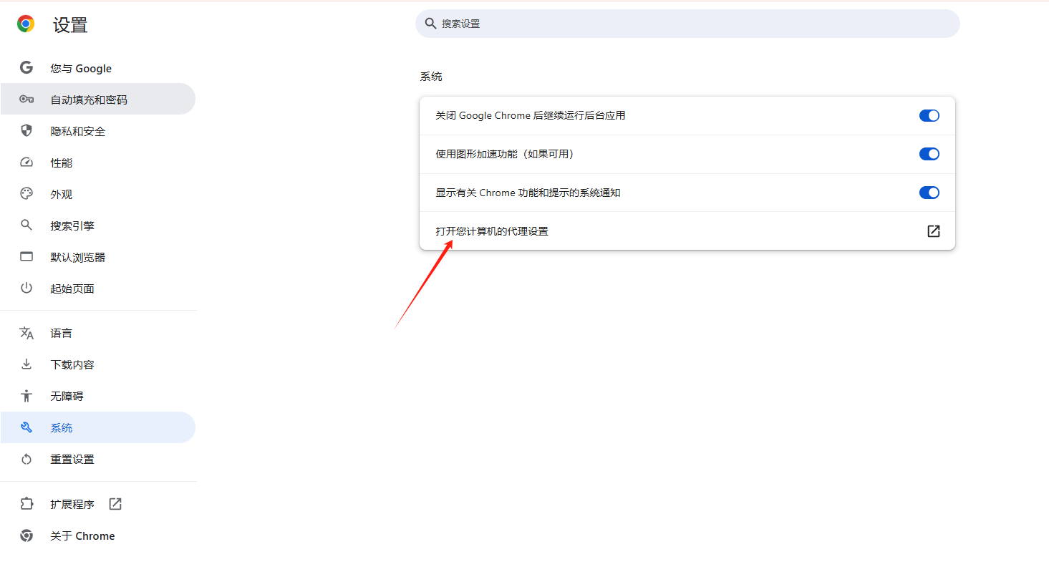
Task: Toggle 显示有关 Chrome 功能和提示的系统通知 switch
Action: coord(929,193)
